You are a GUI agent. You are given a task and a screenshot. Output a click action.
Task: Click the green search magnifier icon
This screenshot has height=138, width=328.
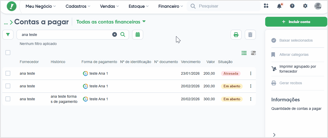(123, 35)
